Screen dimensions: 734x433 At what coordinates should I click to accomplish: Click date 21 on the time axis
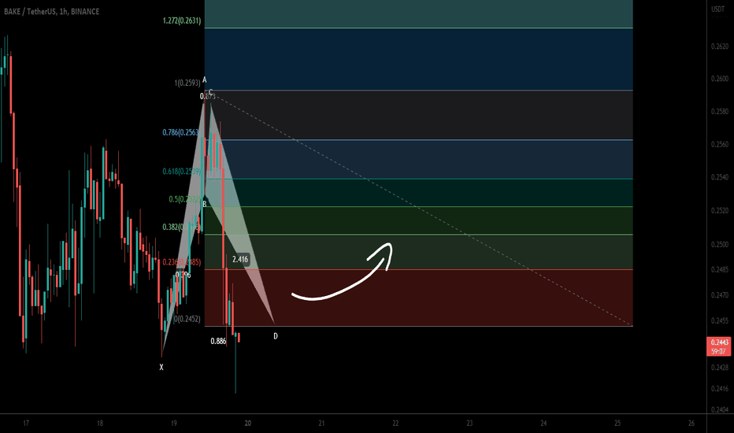pos(321,424)
